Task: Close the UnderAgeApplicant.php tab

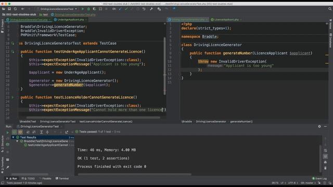Action: 86,20
